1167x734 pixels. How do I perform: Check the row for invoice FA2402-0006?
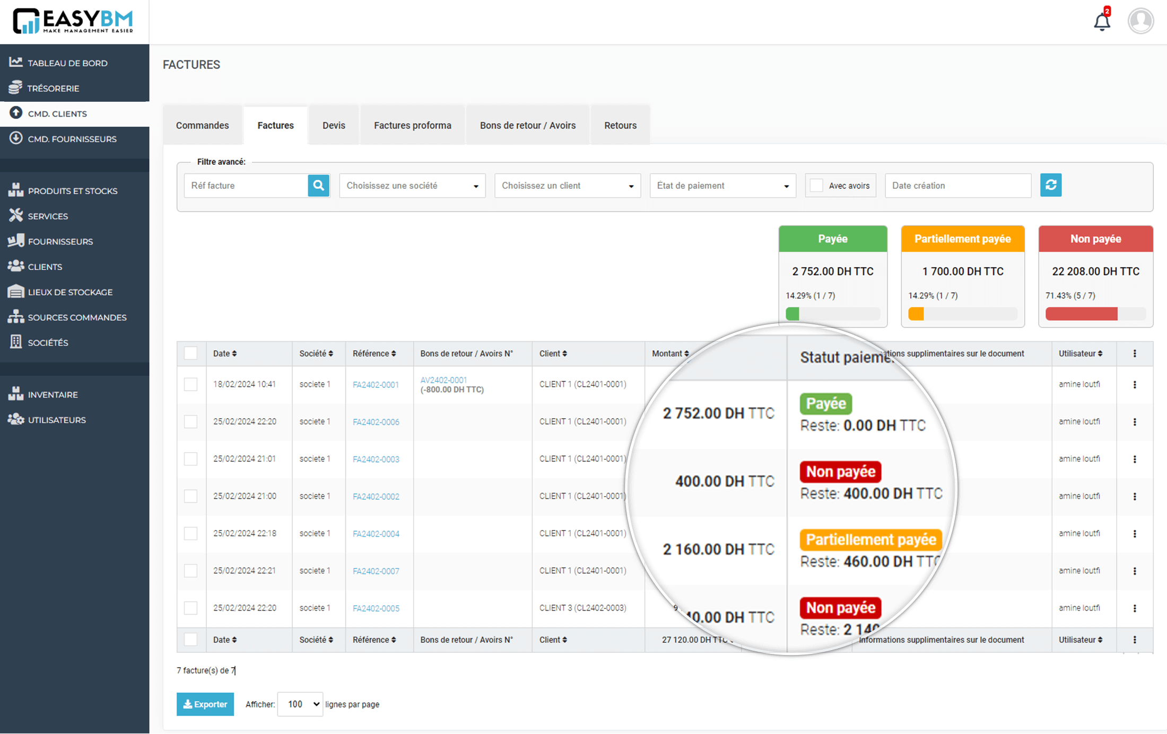tap(190, 421)
